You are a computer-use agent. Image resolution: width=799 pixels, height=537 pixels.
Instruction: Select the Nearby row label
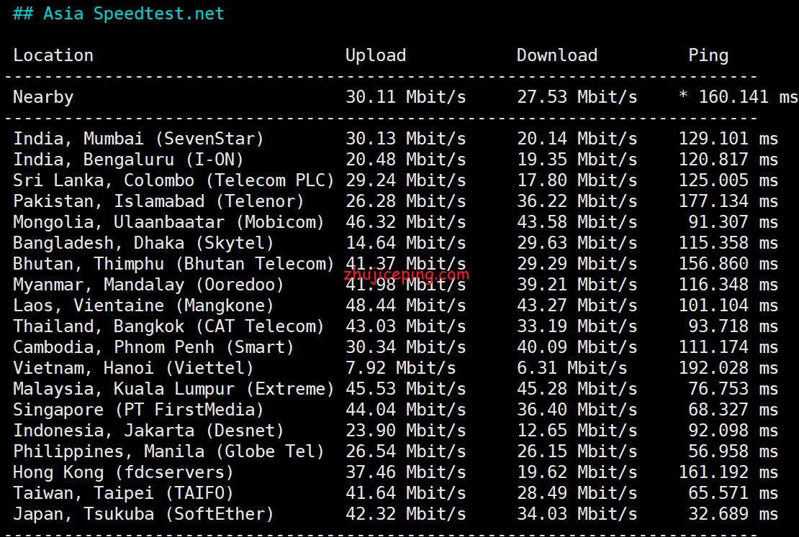coord(43,97)
